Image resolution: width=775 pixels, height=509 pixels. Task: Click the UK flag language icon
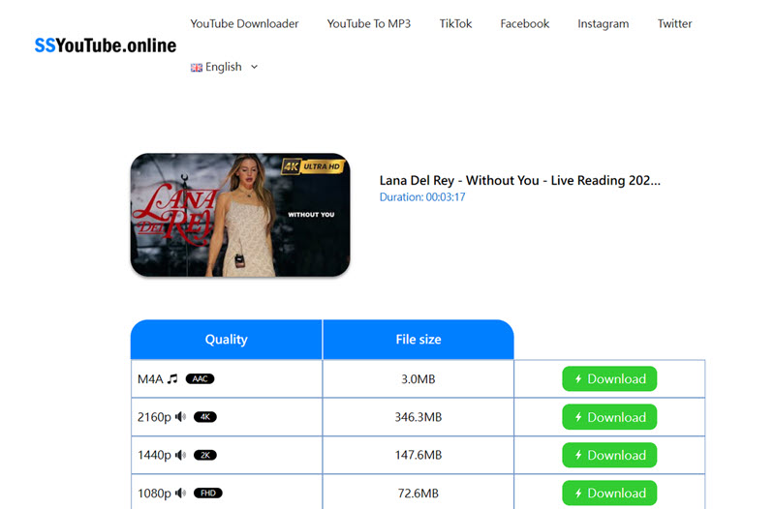(197, 68)
